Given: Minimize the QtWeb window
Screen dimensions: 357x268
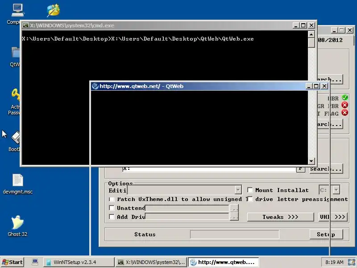Looking at the screenshot, I should (x=309, y=86).
